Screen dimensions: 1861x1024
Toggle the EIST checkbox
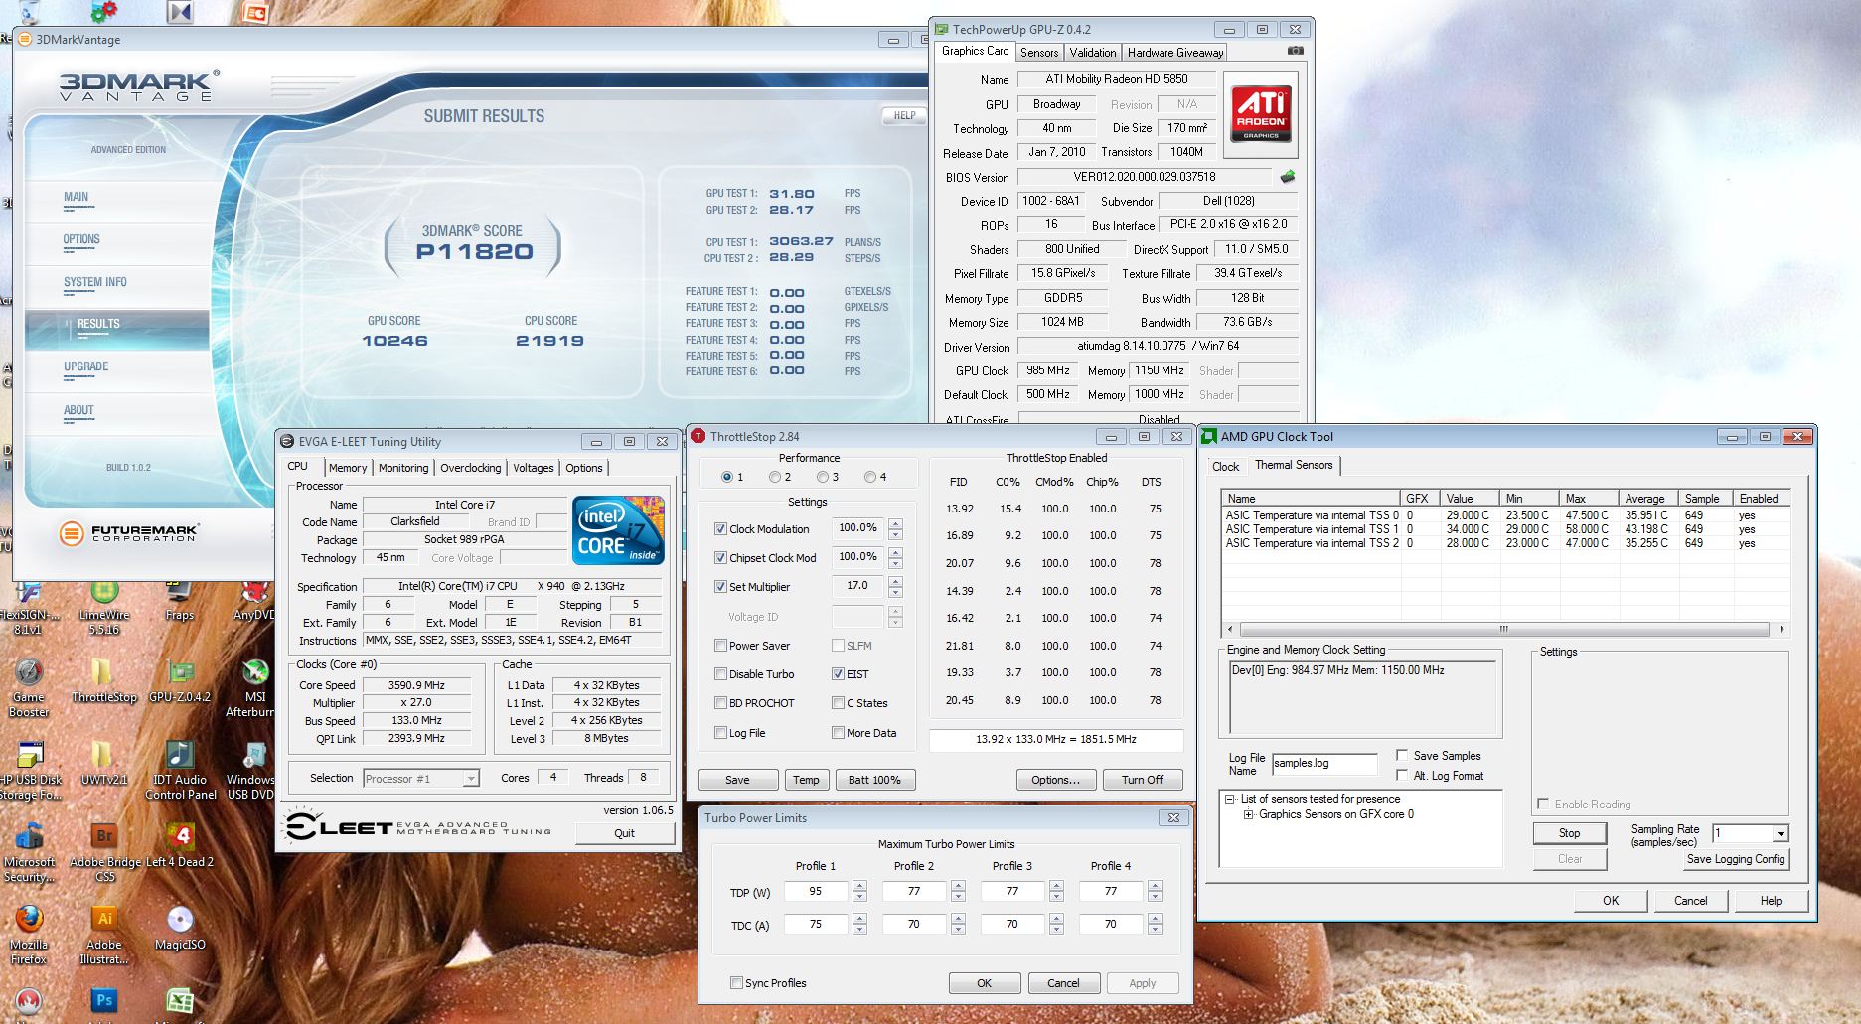coord(838,674)
